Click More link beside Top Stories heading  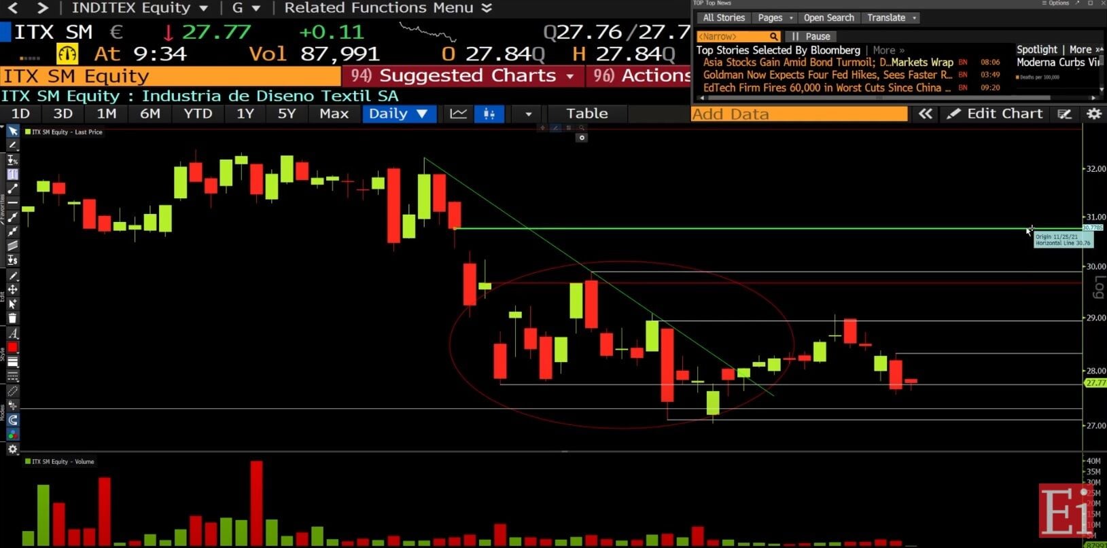coord(888,50)
